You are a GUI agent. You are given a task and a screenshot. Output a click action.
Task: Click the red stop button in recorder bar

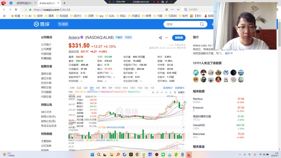pyautogui.click(x=158, y=2)
